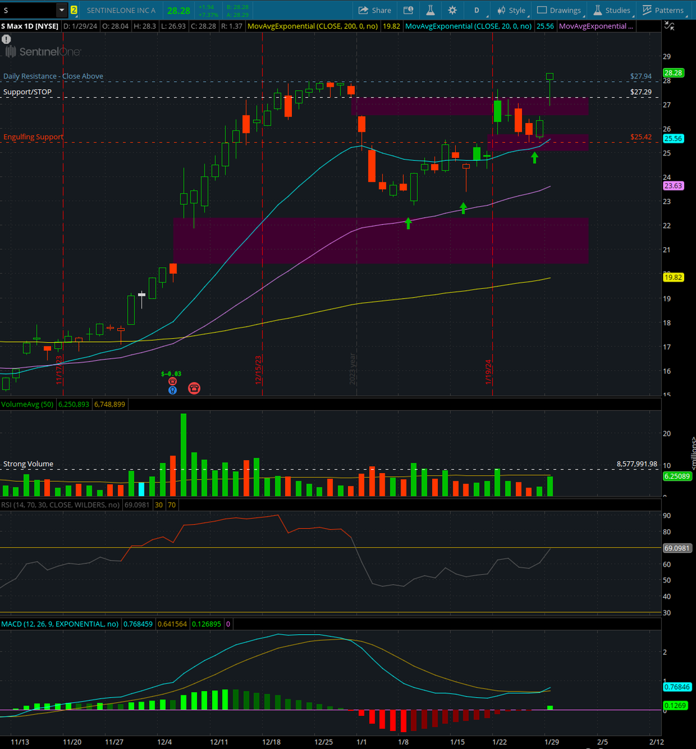
Task: Click the 6,748,899 volume average value
Action: coord(109,404)
